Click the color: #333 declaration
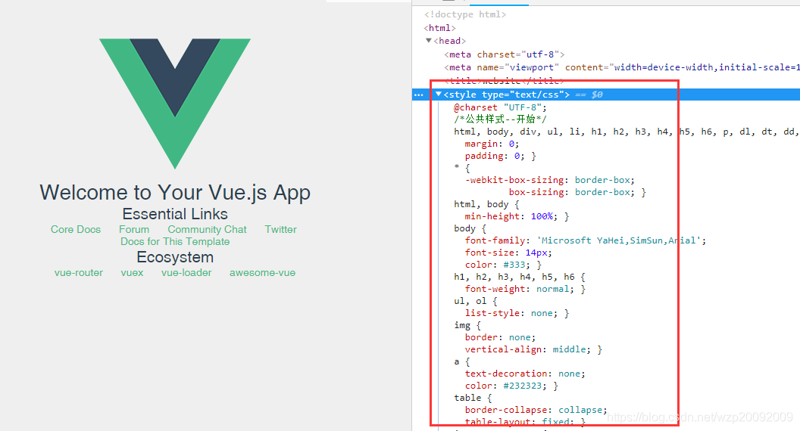 pos(498,265)
